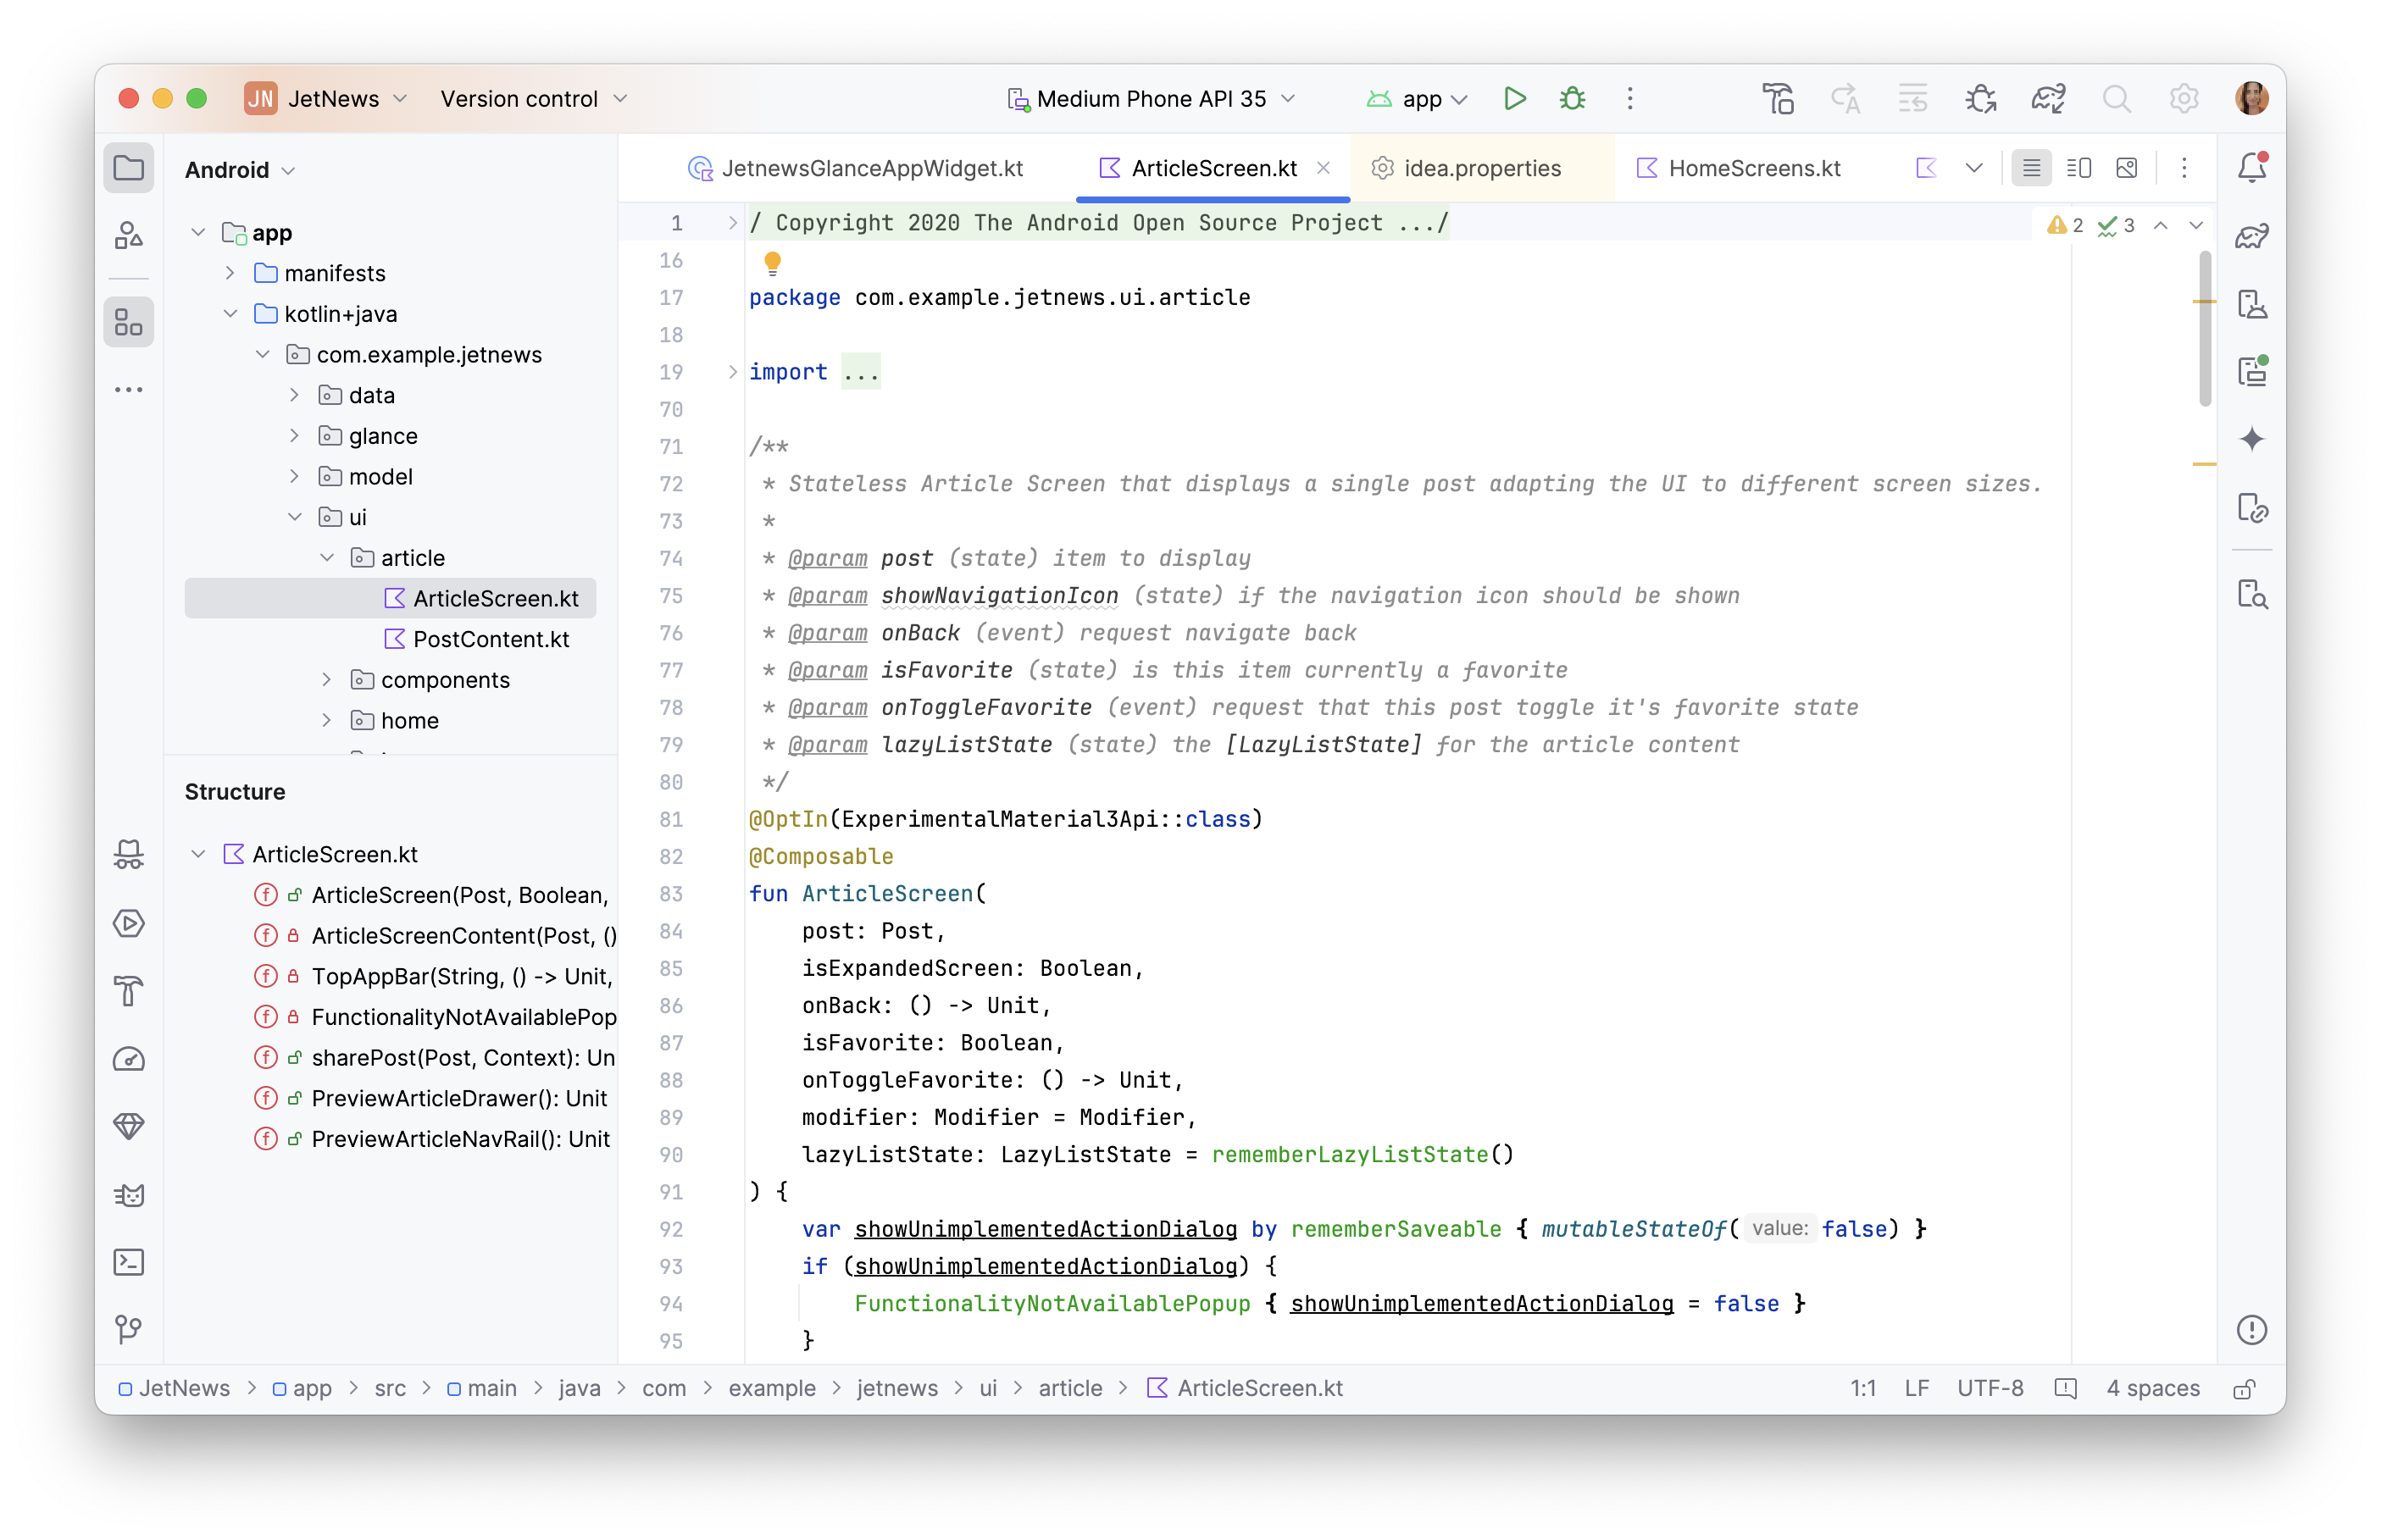Expand the folded import block
The width and height of the screenshot is (2381, 1540).
click(733, 372)
